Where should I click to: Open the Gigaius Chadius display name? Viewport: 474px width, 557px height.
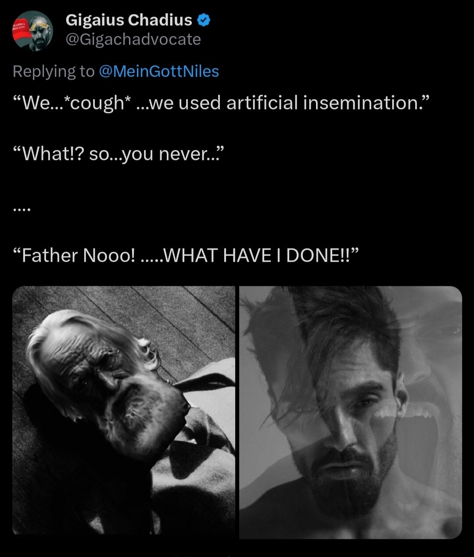(129, 20)
